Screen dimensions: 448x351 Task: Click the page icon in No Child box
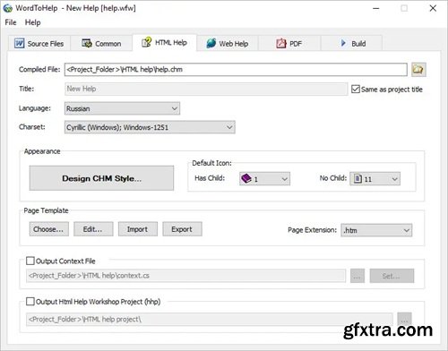click(358, 178)
